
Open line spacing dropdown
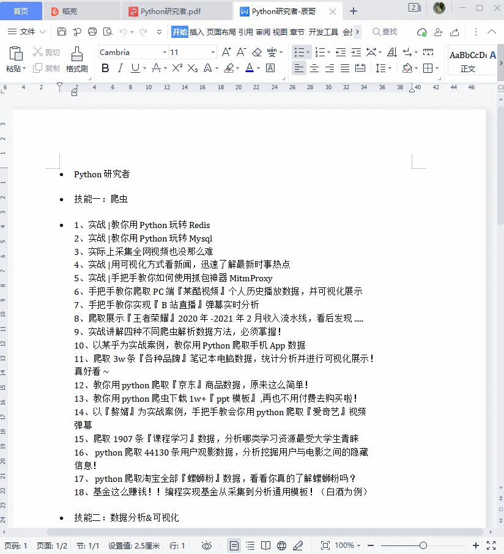point(390,68)
